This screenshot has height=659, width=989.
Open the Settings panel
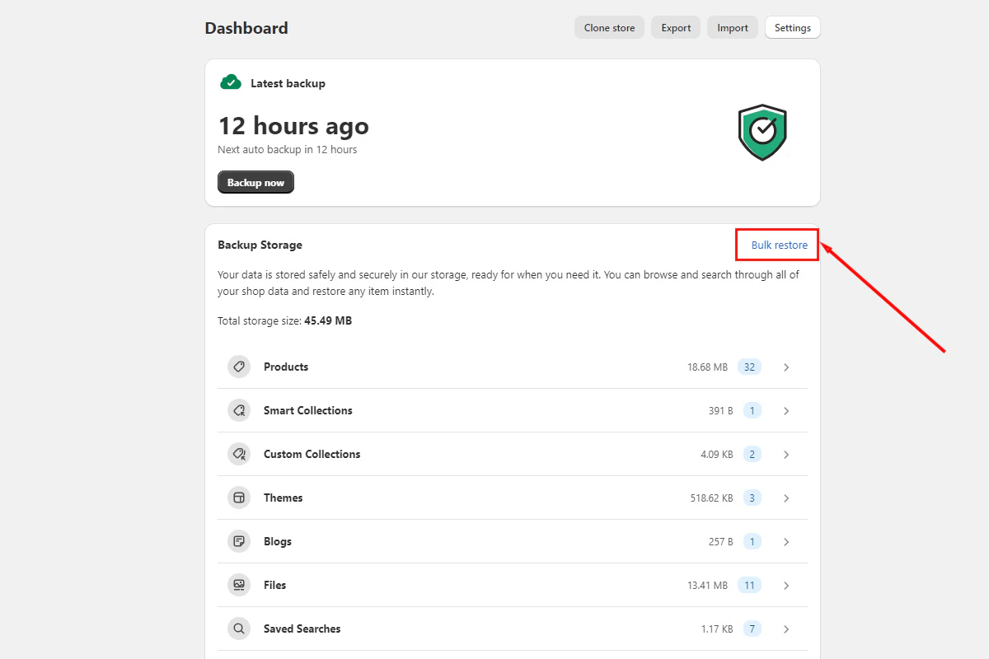[792, 27]
